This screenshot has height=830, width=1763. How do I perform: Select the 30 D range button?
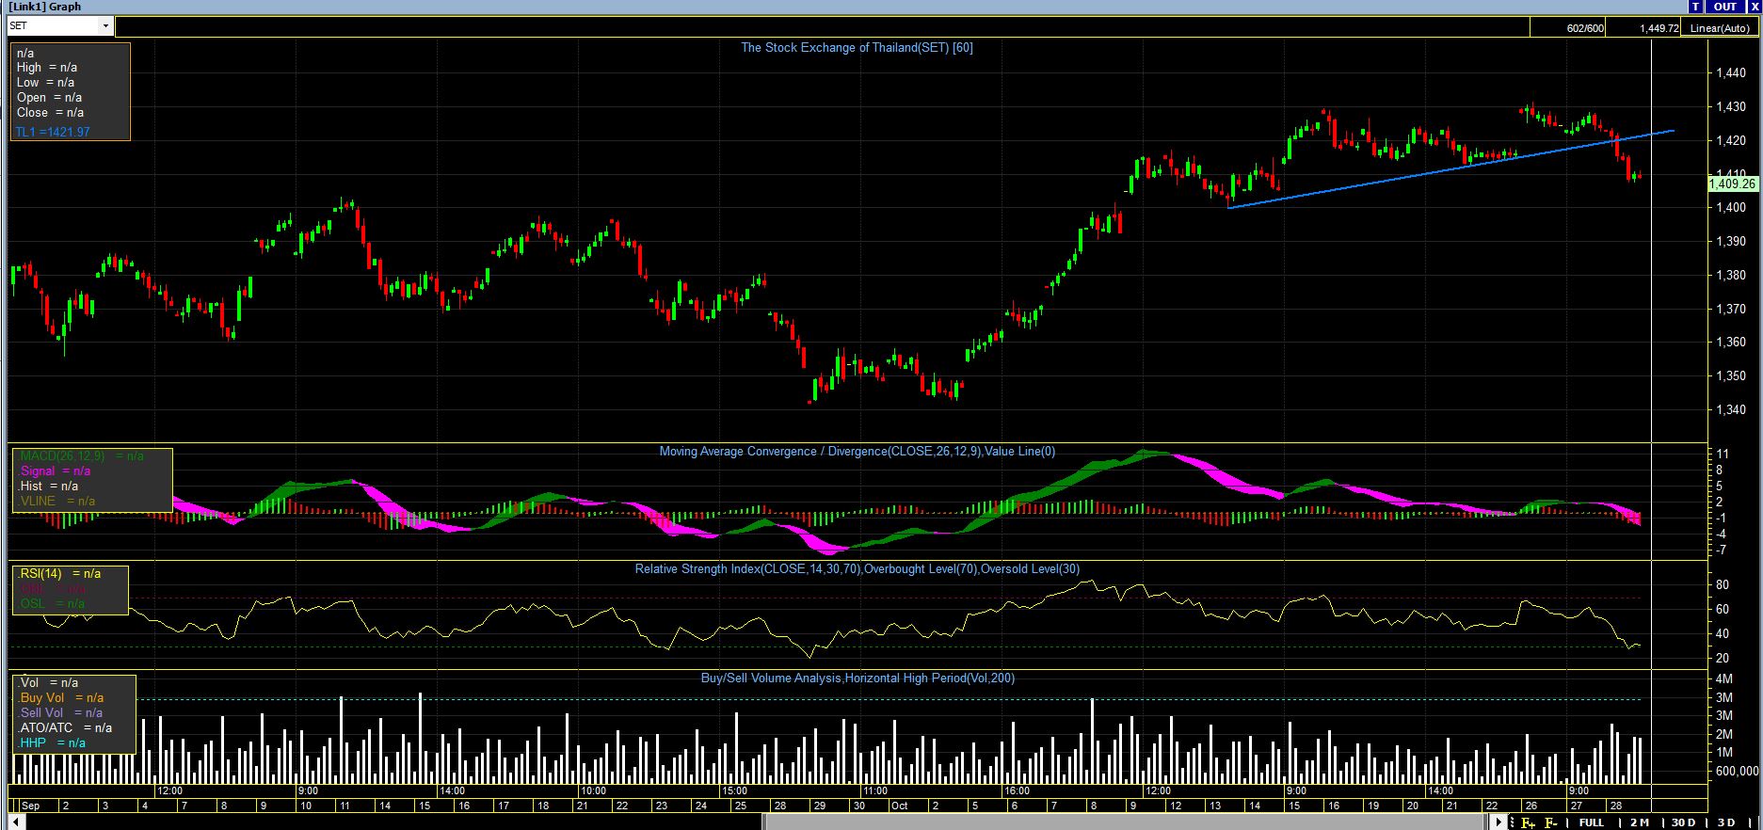coord(1684,822)
